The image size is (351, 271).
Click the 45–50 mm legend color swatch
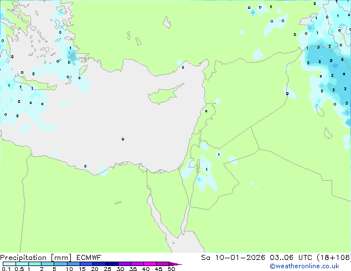tap(163, 264)
